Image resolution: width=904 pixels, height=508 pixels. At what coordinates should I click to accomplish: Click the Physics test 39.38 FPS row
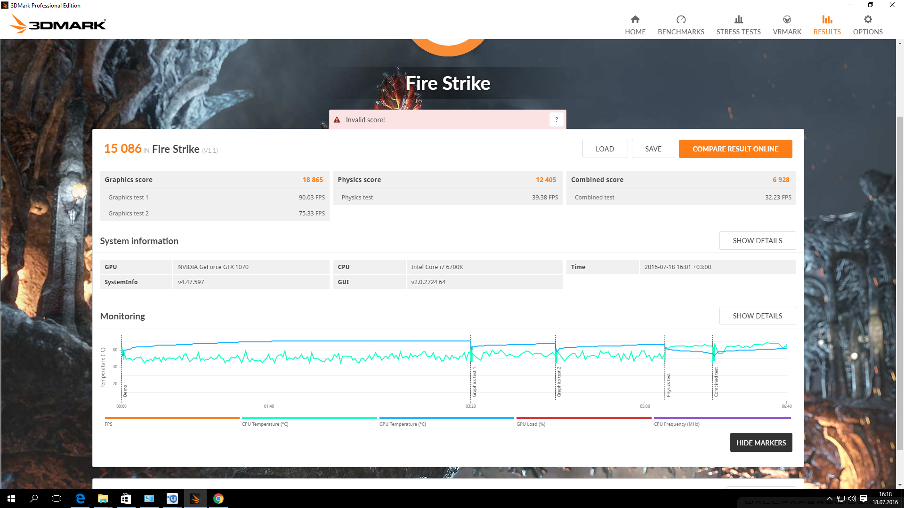(448, 197)
